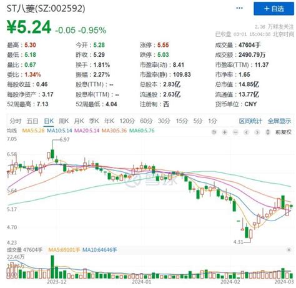Switch to the 120分 chart tab
This screenshot has height=288, width=296.
click(127, 121)
